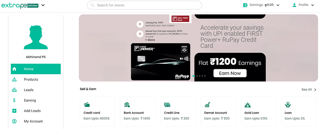Click the Earn Upto ₹1400 text
The image size is (320, 129).
(x=137, y=118)
